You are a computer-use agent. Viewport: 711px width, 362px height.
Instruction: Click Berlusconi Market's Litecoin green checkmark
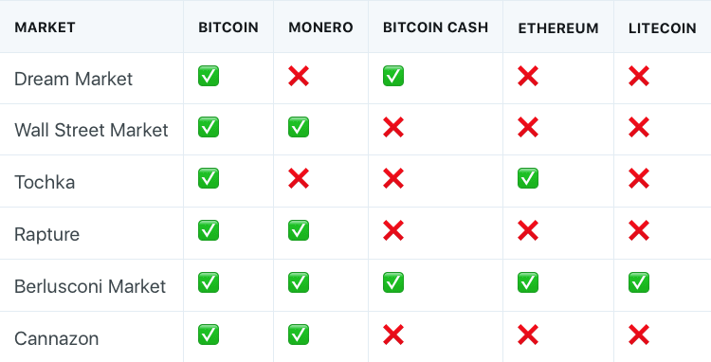[x=639, y=282]
